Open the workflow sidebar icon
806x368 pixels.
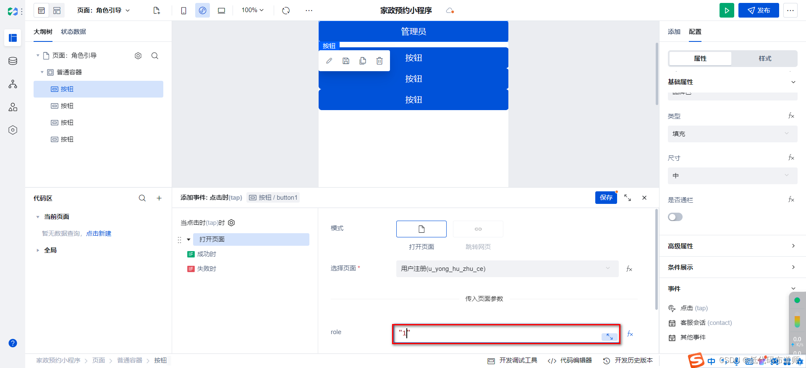tap(13, 84)
